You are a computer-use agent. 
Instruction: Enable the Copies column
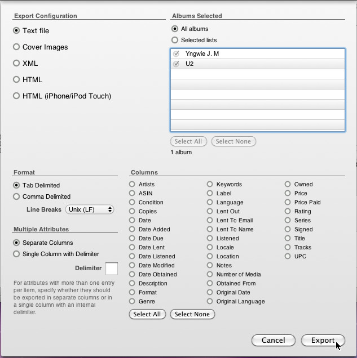click(x=132, y=211)
